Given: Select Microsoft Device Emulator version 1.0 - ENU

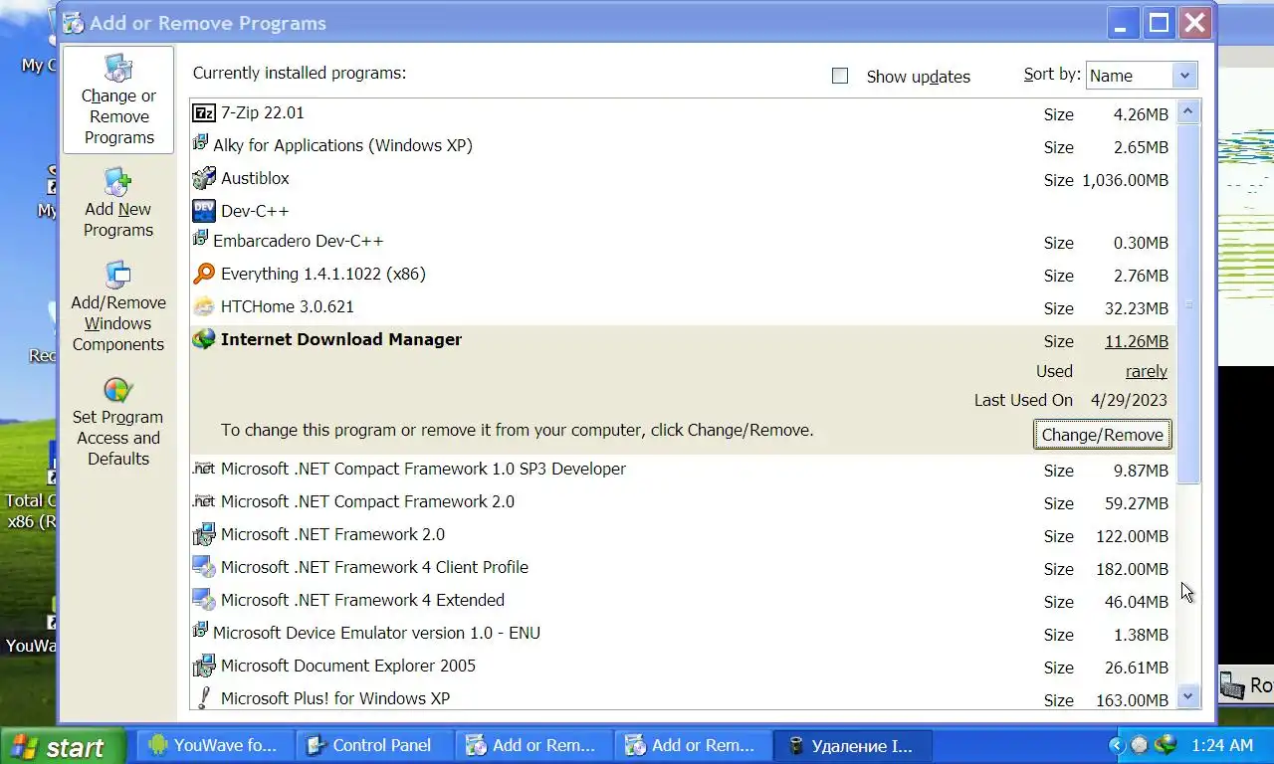Looking at the screenshot, I should point(376,633).
